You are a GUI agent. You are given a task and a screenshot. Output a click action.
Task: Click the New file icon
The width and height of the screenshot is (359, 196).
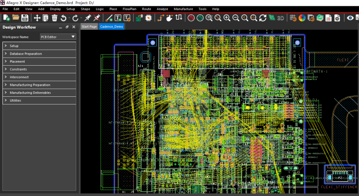click(6, 18)
